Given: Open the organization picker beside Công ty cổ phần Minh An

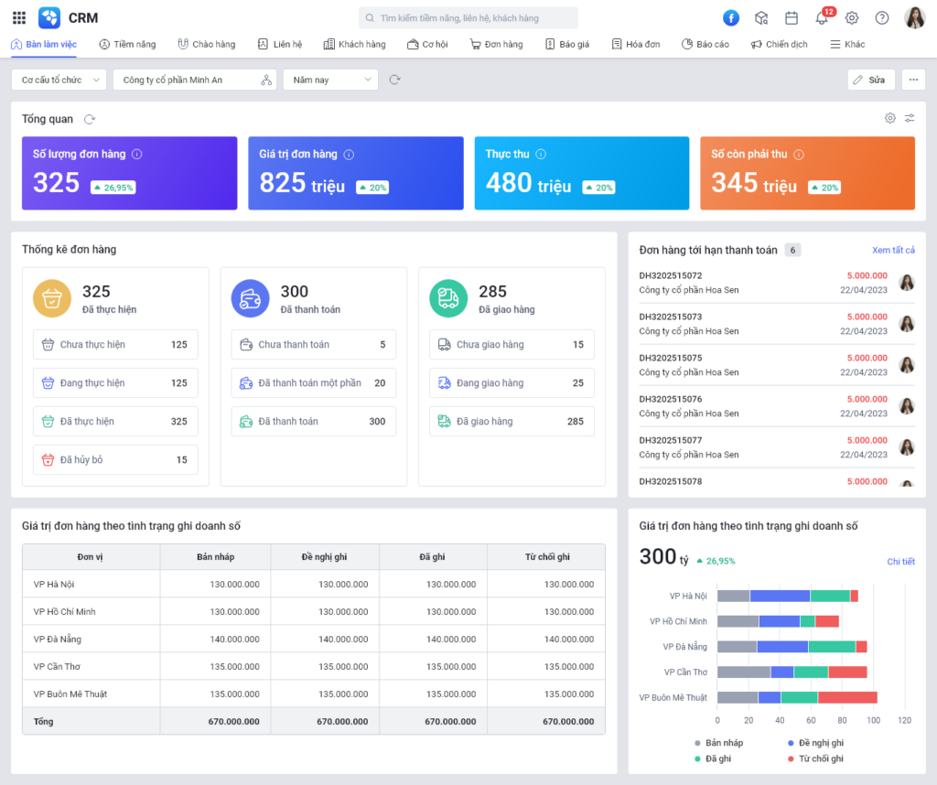Looking at the screenshot, I should pyautogui.click(x=265, y=80).
